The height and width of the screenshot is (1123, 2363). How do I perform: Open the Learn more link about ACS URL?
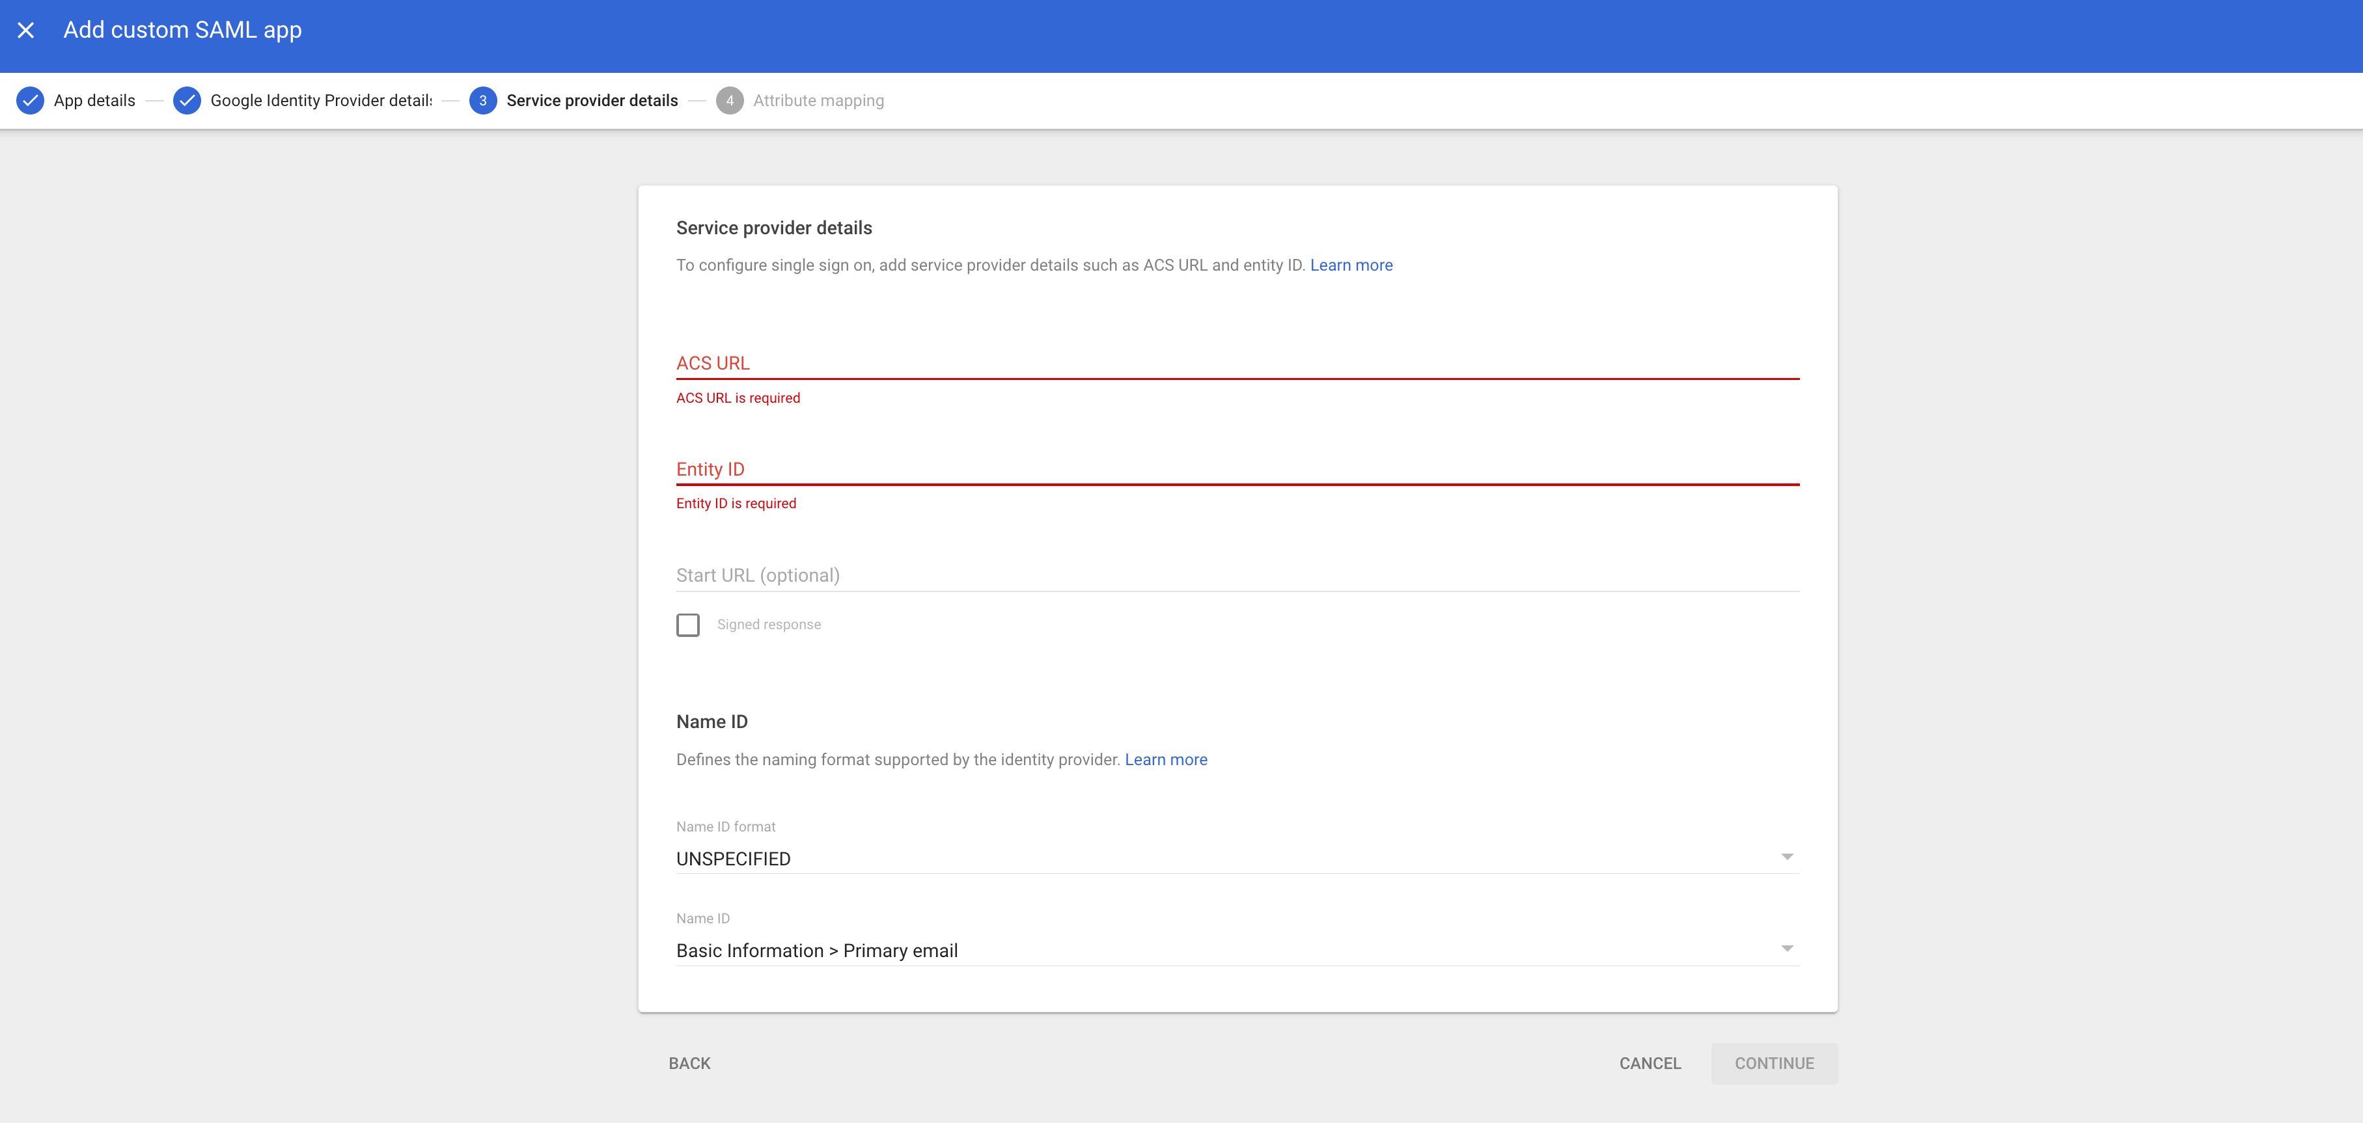click(1350, 265)
